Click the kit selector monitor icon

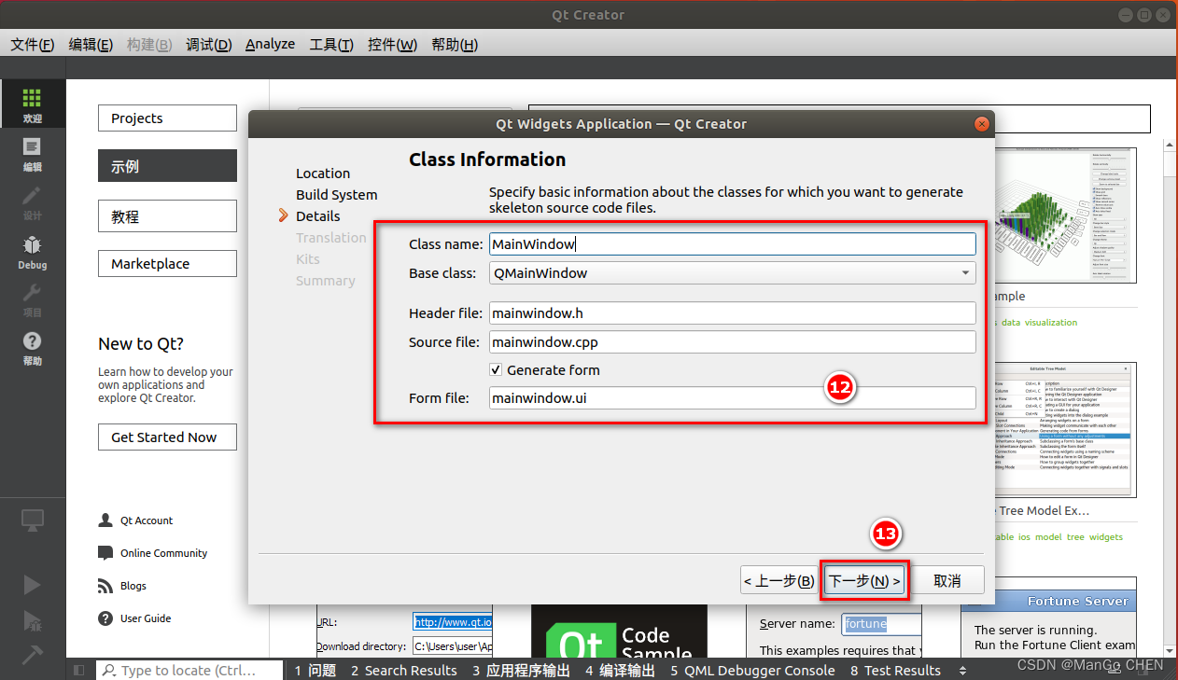coord(33,519)
